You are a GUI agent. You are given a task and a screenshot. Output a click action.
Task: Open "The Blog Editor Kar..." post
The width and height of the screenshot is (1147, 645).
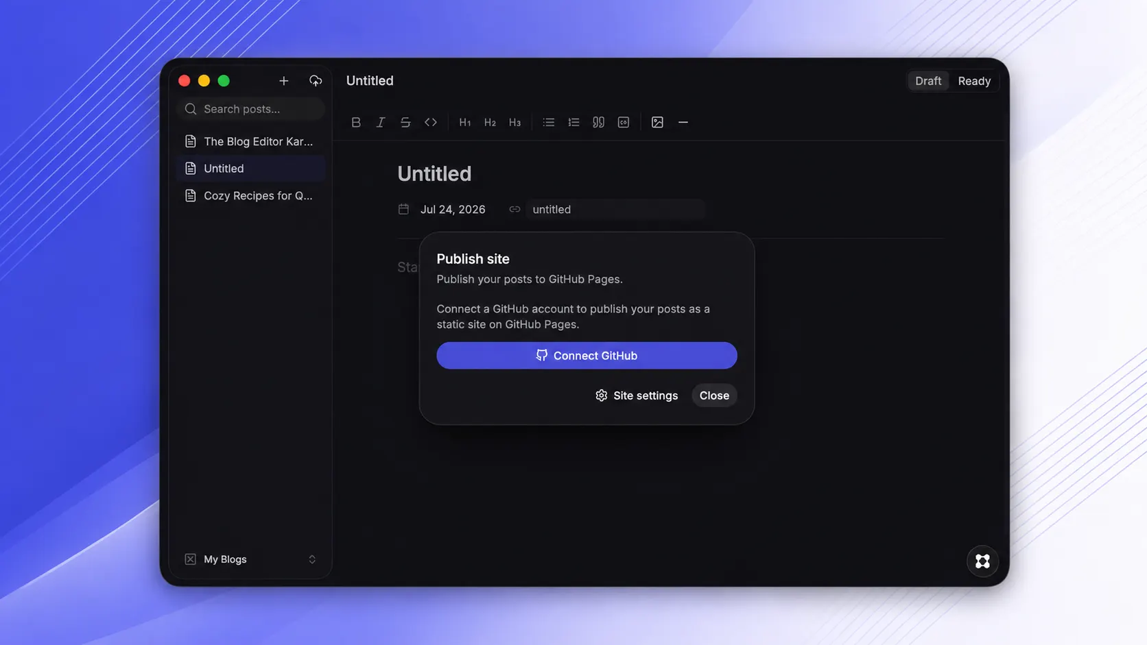250,141
